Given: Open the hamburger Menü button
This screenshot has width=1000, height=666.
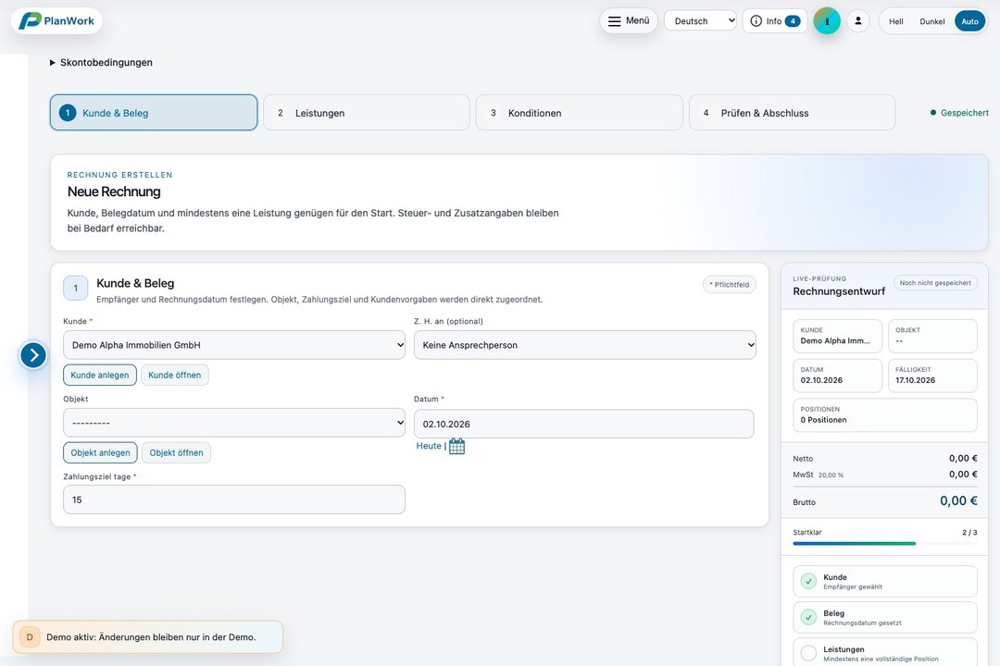Looking at the screenshot, I should click(628, 21).
